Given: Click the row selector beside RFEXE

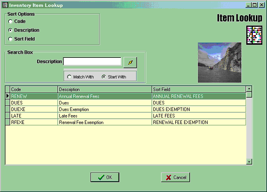Looking at the screenshot, I should coord(7,122).
